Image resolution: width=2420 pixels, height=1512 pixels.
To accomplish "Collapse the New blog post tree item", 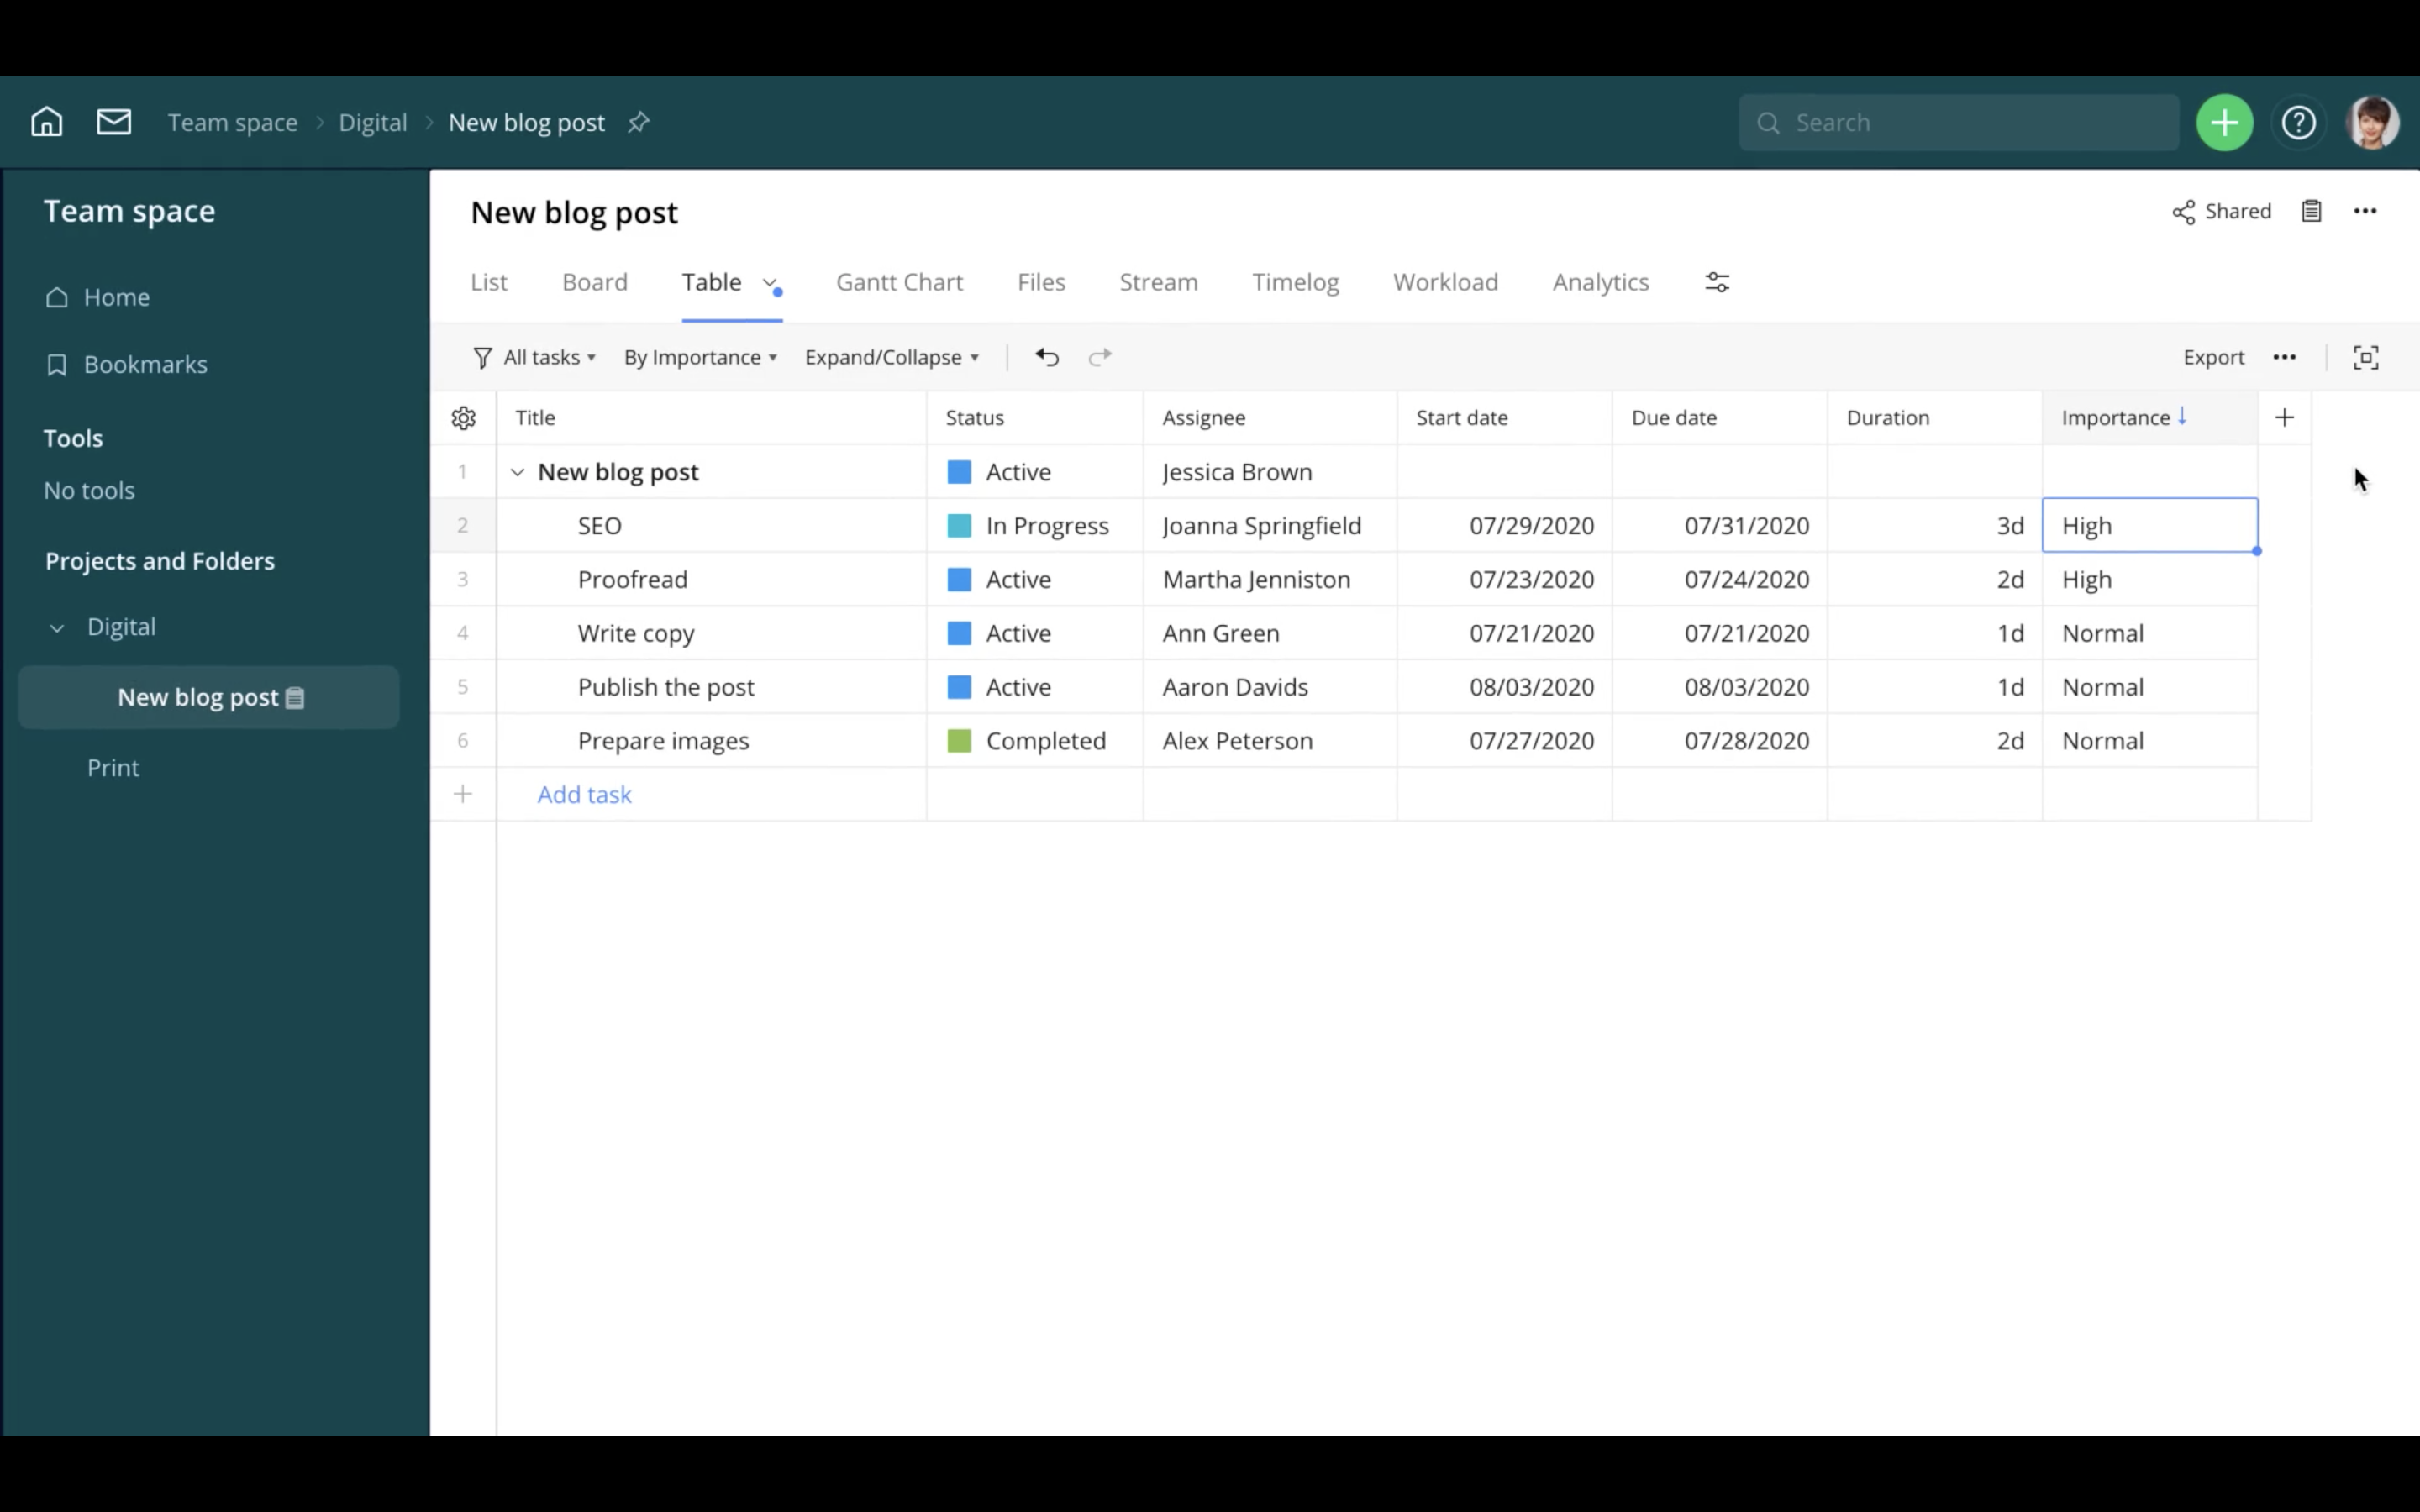I will point(518,470).
